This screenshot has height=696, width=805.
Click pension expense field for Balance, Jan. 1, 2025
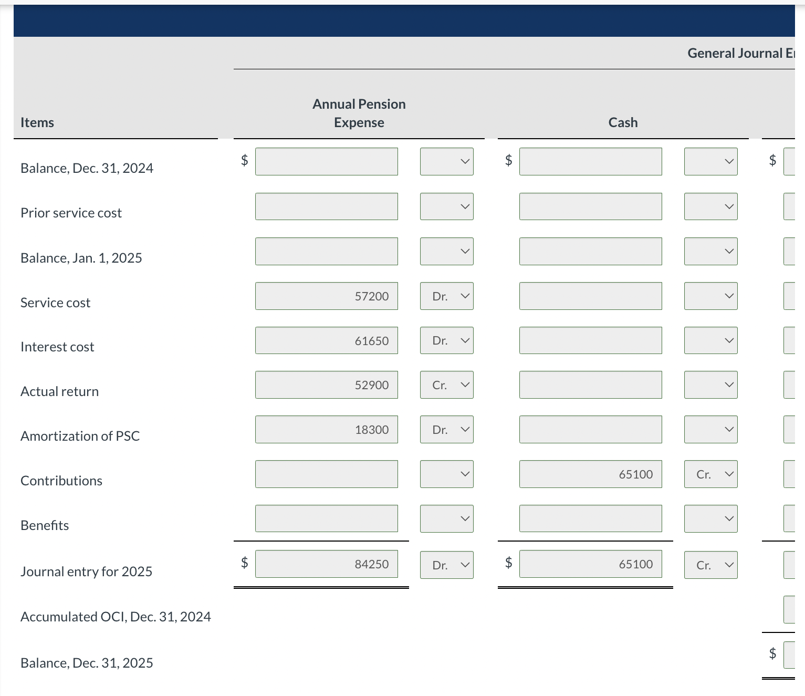pos(327,251)
